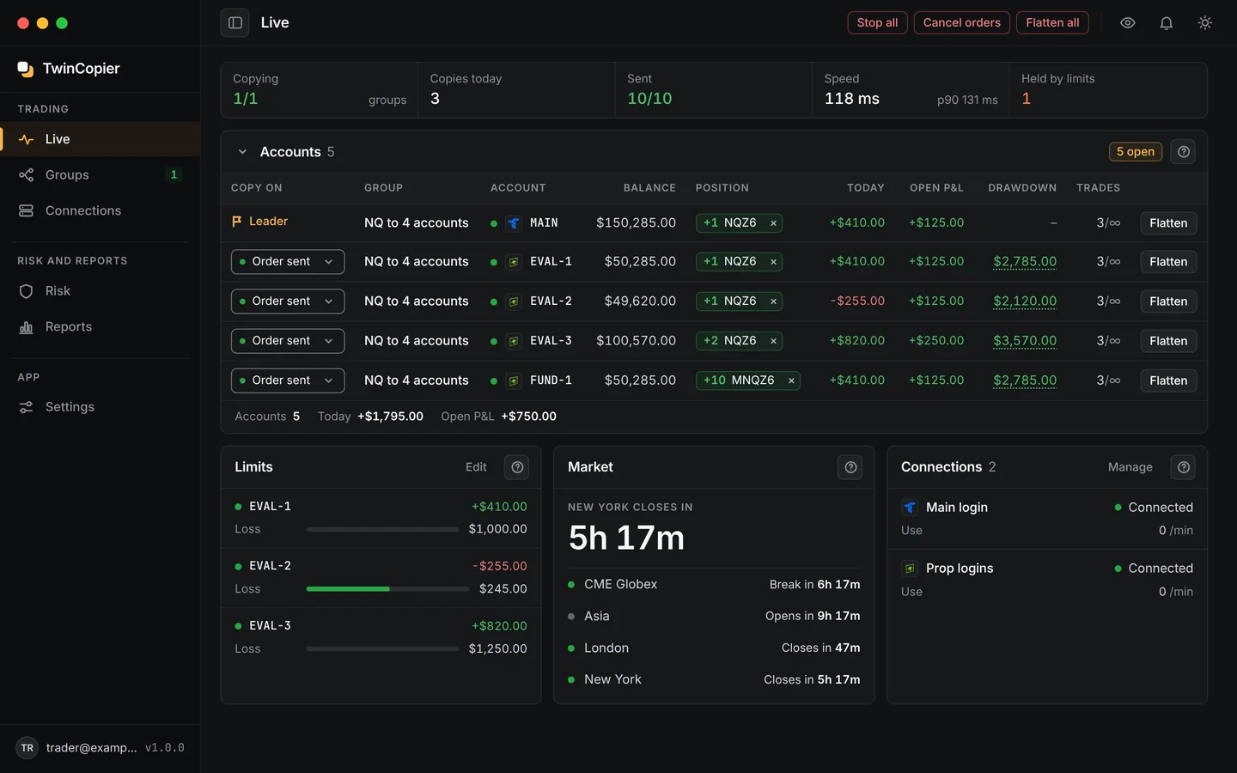Click Edit in Limits panel

coord(476,467)
